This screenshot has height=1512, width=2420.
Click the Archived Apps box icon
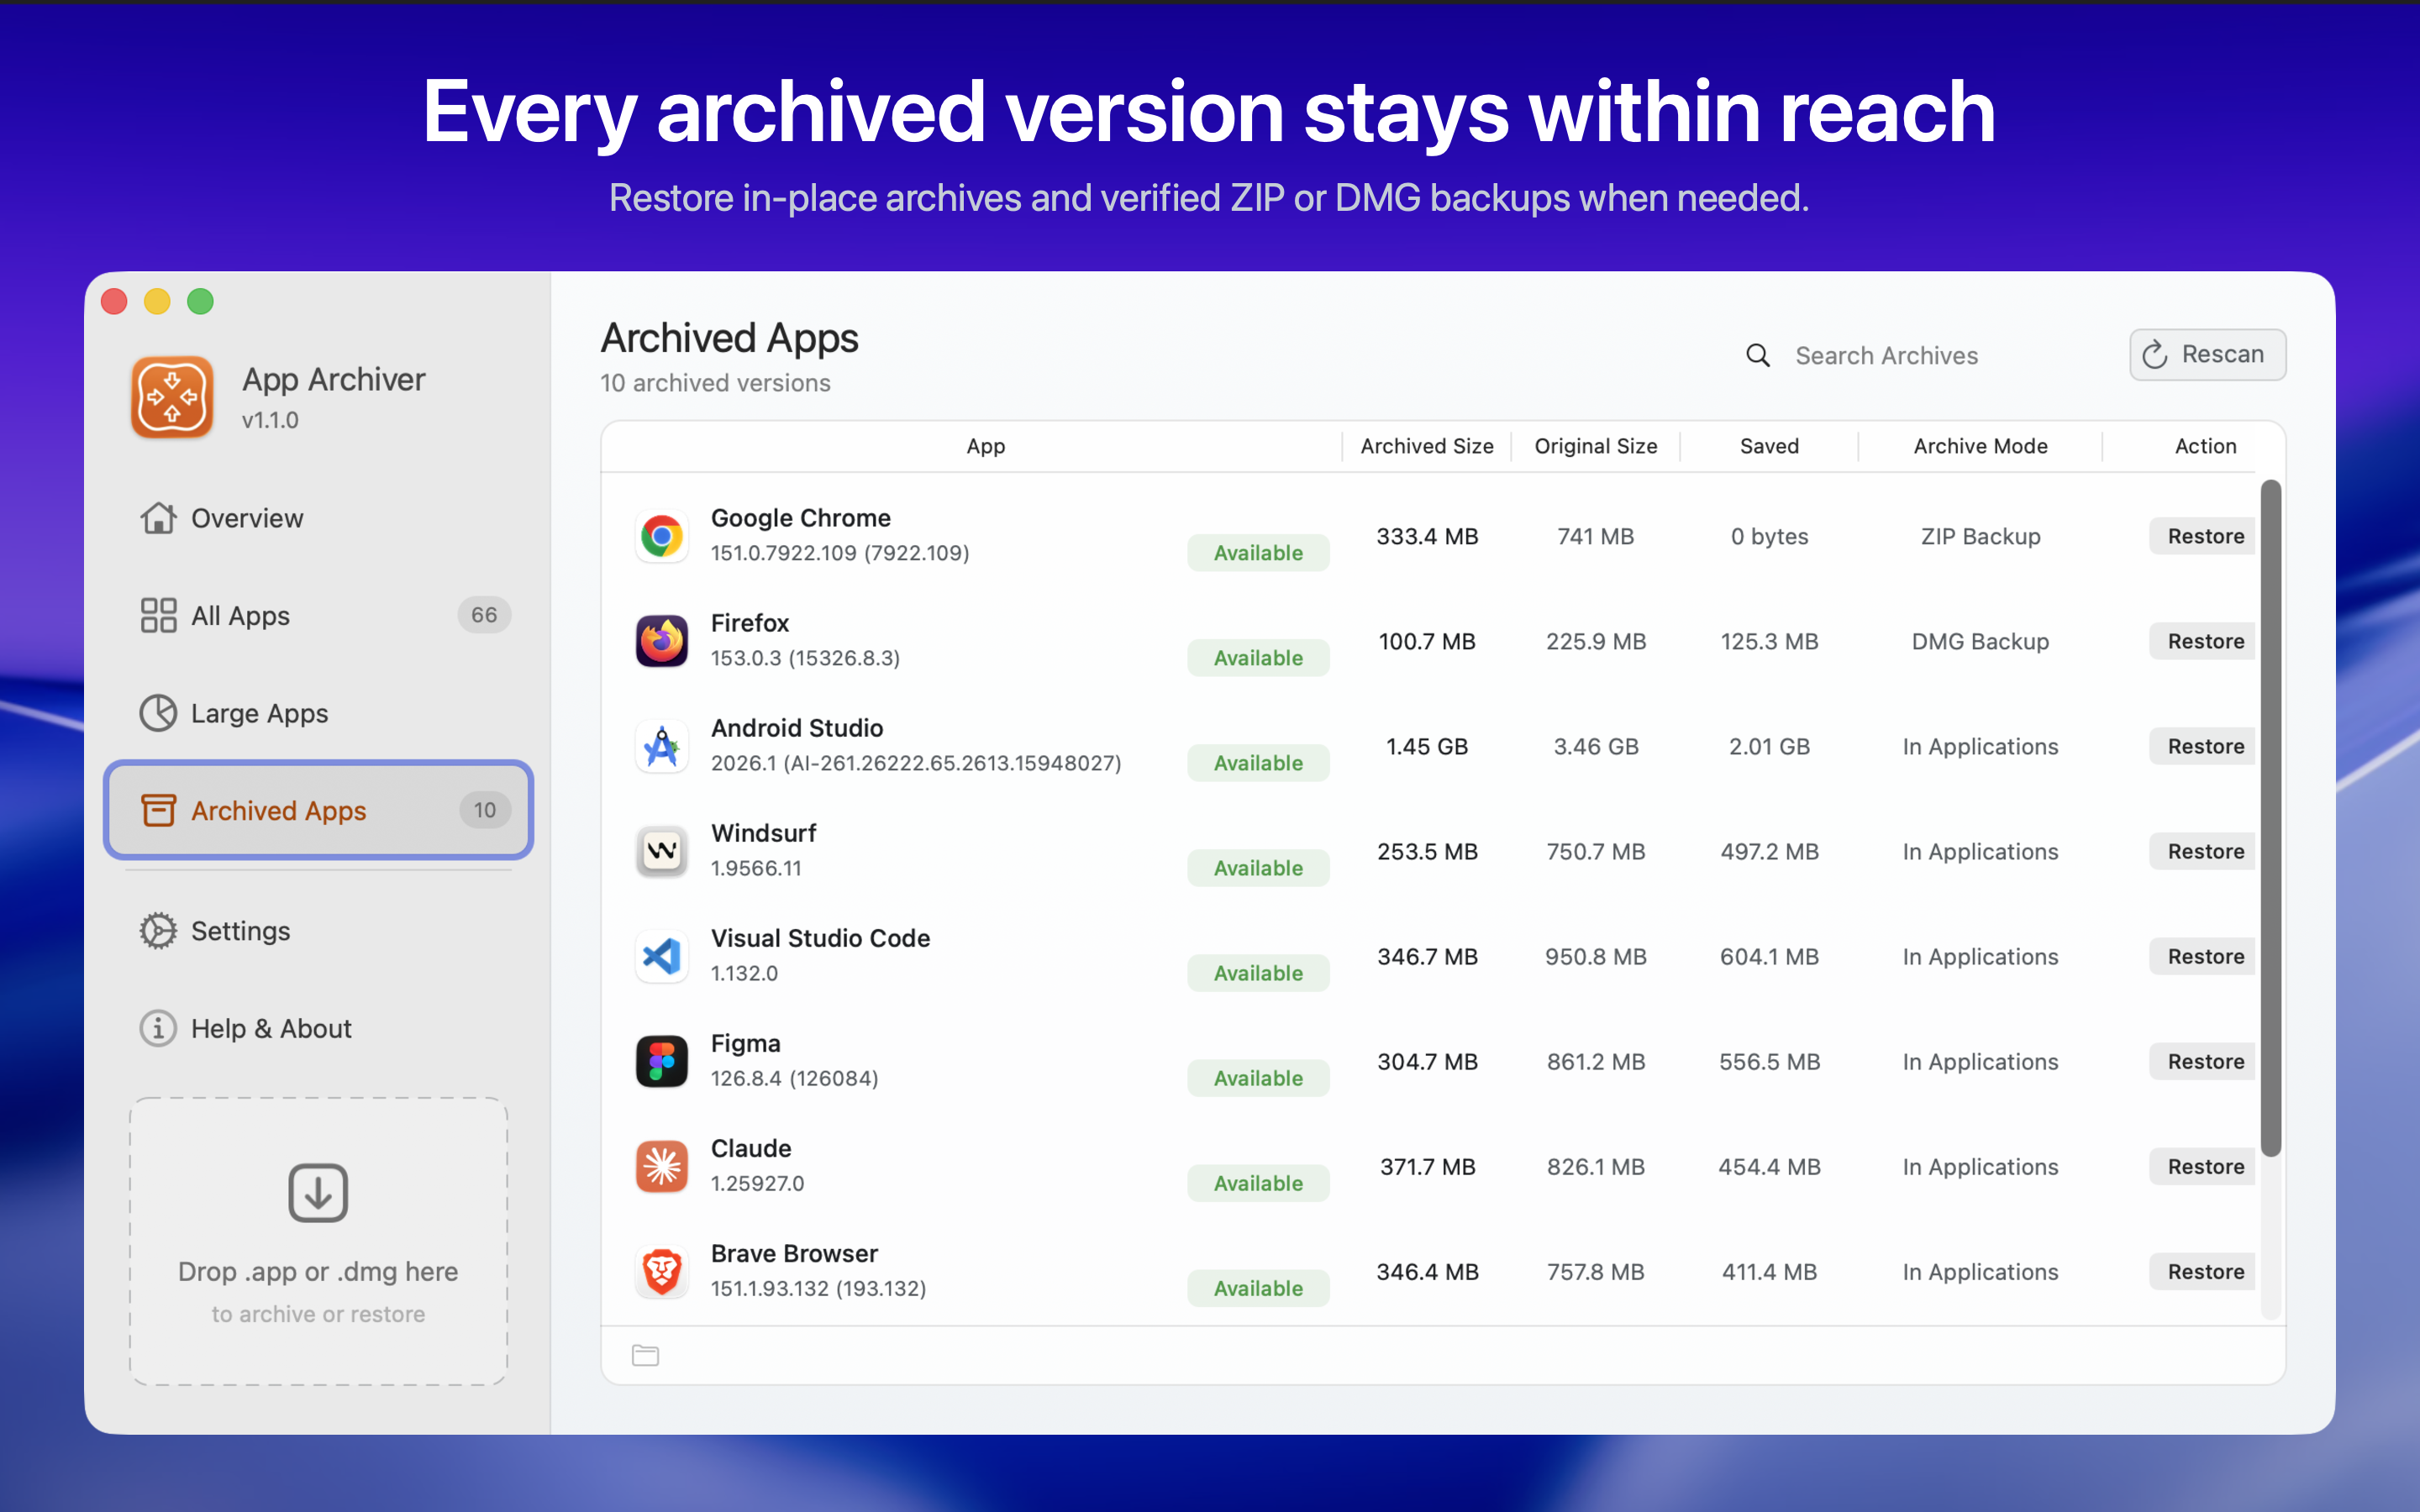click(x=158, y=810)
